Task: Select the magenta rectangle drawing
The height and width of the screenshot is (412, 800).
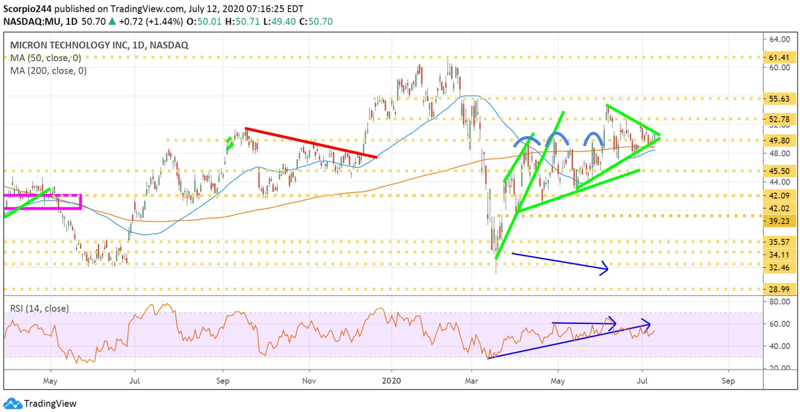Action: (42, 202)
